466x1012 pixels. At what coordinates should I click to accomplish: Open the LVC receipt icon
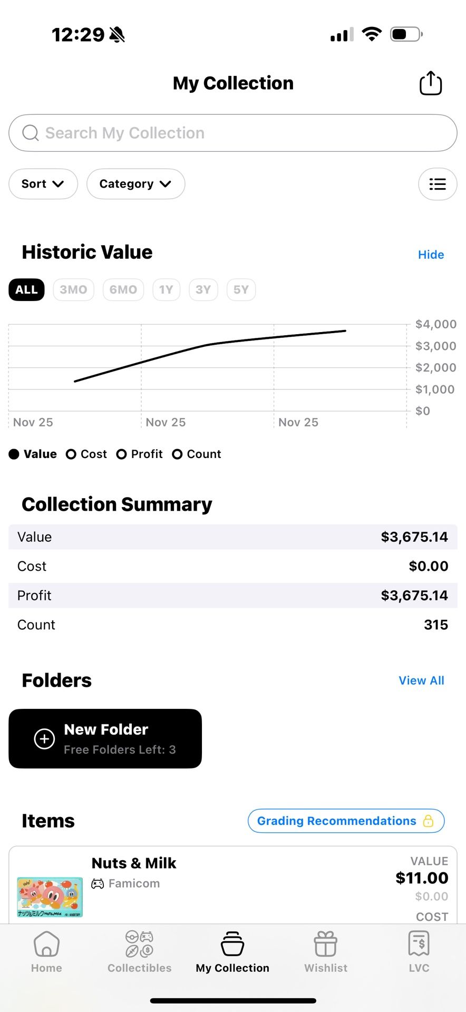tap(419, 943)
